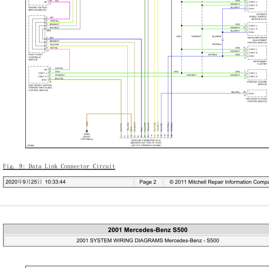Image resolution: width=269 pixels, height=268 pixels.
Task: Click the 'DIAG' pin on the instrument cluster
Action: 251,56
